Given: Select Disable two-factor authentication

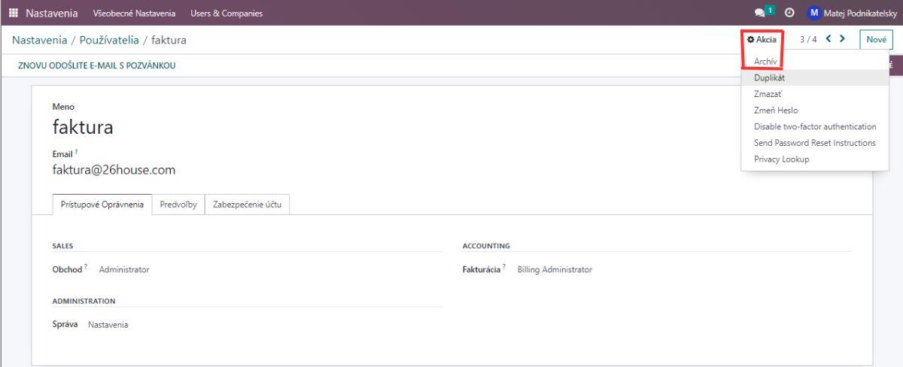Looking at the screenshot, I should pyautogui.click(x=815, y=126).
